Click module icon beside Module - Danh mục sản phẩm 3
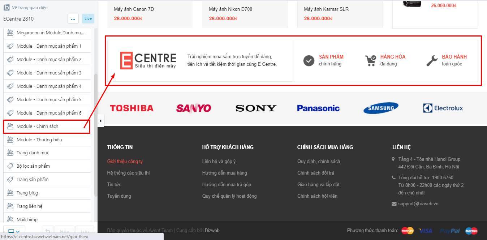This screenshot has height=240, width=487. [10, 73]
